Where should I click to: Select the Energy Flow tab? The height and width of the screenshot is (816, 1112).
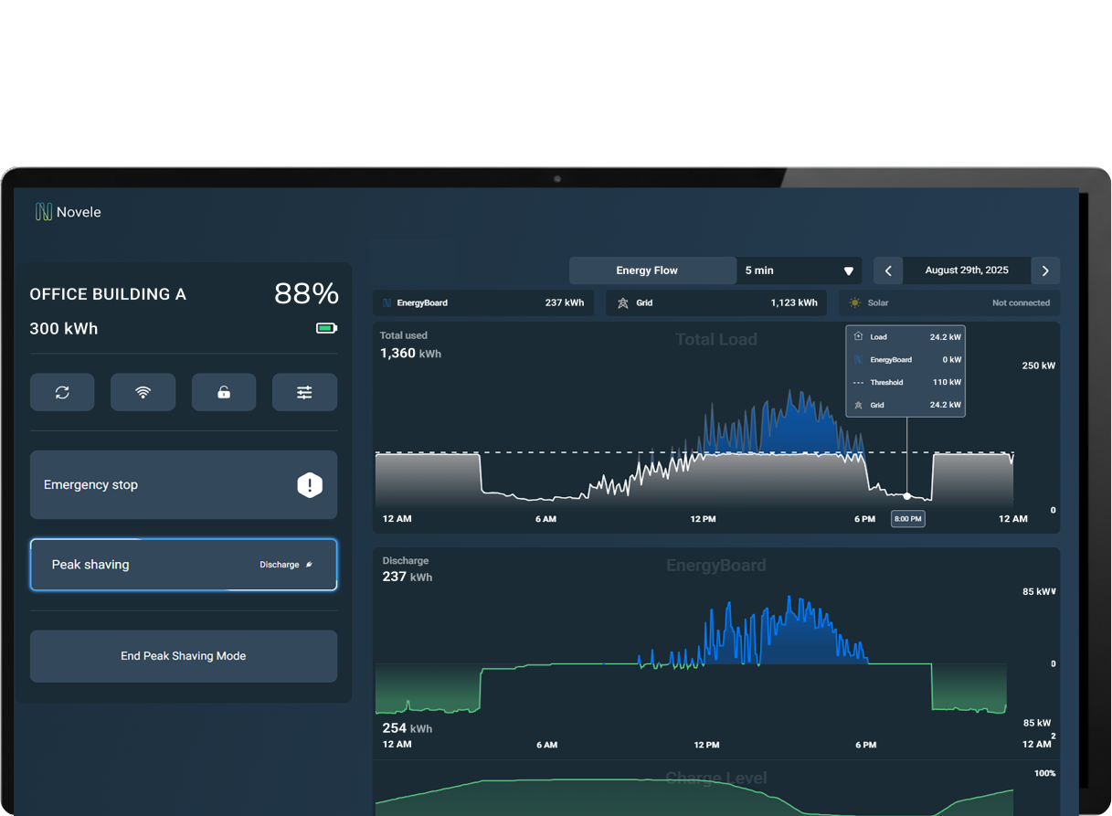[647, 270]
